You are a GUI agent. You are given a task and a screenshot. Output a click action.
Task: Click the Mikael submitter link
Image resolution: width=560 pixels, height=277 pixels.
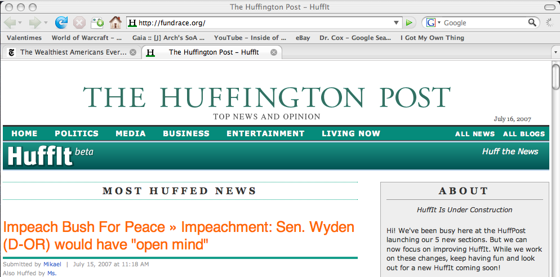pos(52,264)
